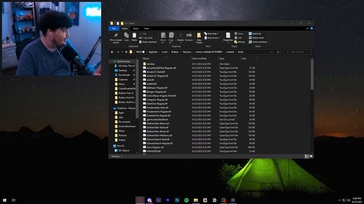Open Task View on the taskbar

tap(14, 200)
